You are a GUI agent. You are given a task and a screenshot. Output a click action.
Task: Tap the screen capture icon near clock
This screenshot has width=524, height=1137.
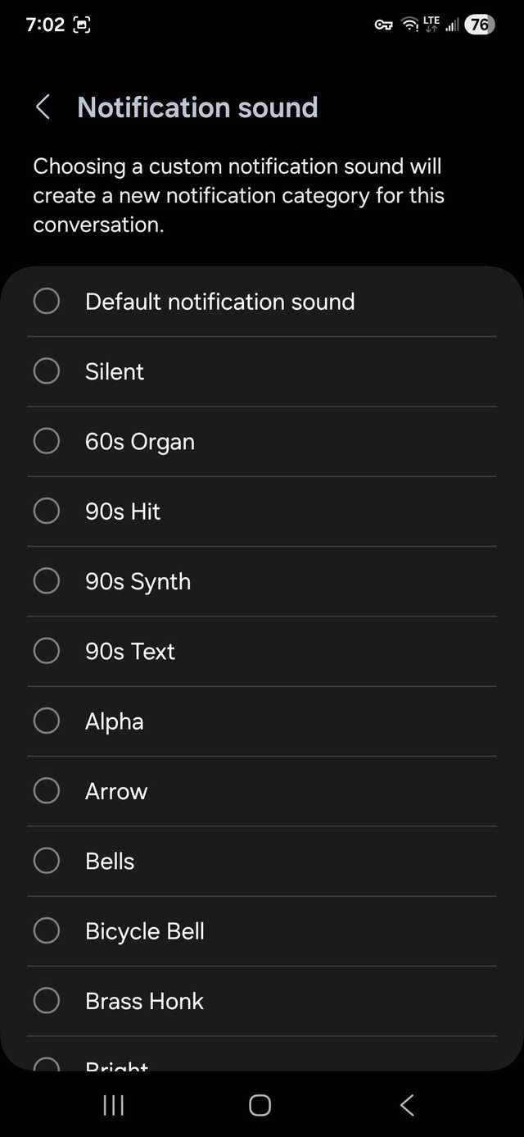pos(82,25)
